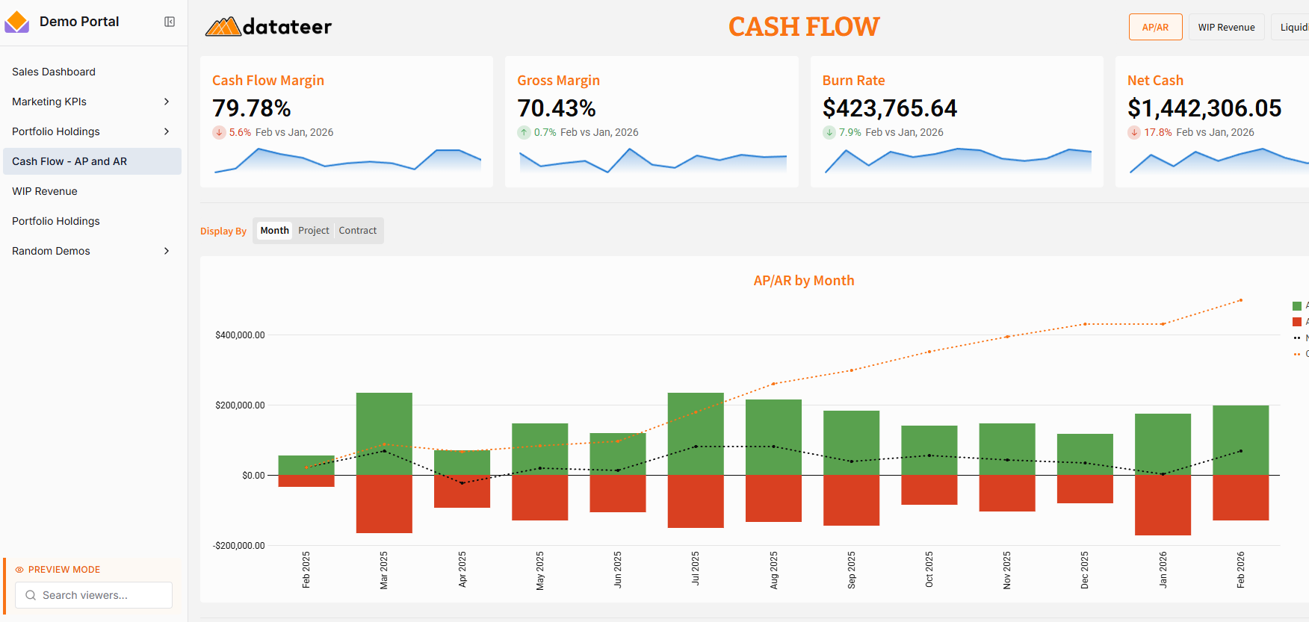
Task: Open WIP Revenue in the sidebar
Action: pos(45,191)
